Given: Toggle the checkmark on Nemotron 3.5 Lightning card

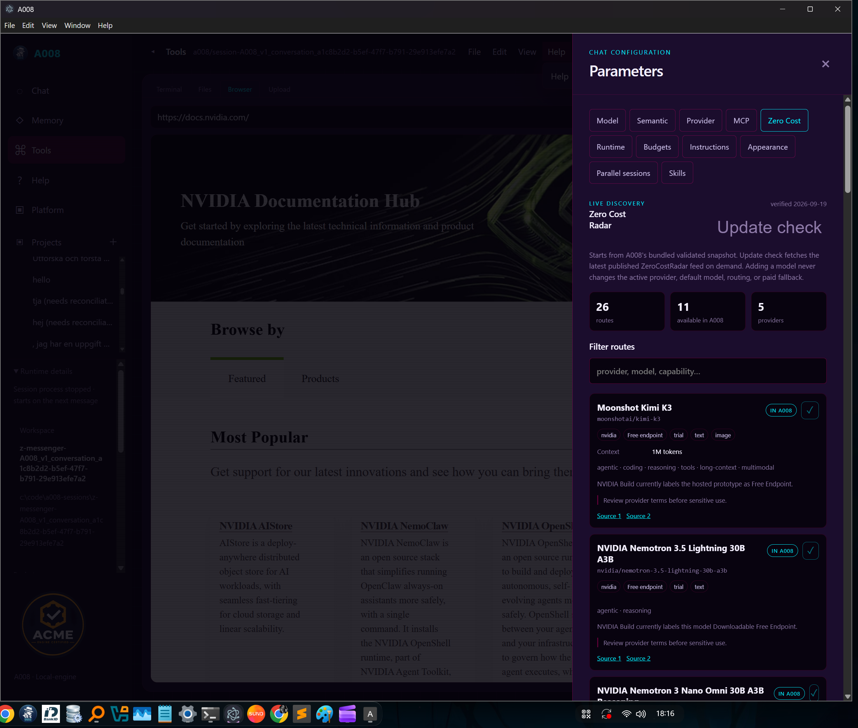Looking at the screenshot, I should (x=810, y=550).
